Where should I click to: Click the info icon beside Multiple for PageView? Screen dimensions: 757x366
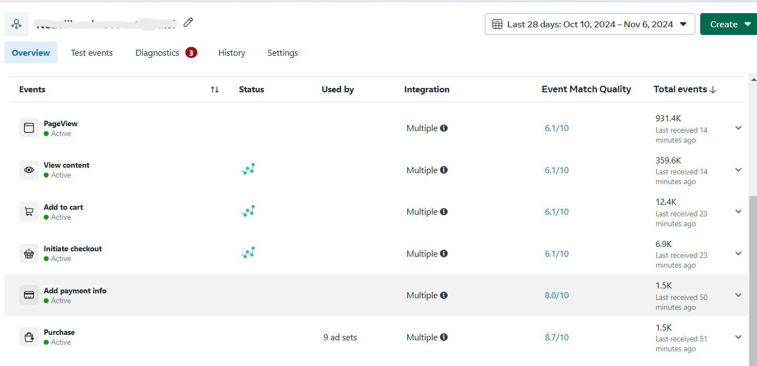point(444,128)
